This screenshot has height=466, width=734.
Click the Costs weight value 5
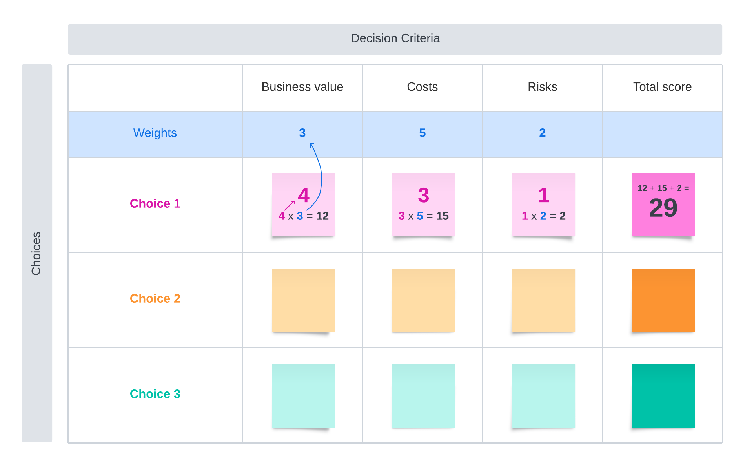coord(422,133)
